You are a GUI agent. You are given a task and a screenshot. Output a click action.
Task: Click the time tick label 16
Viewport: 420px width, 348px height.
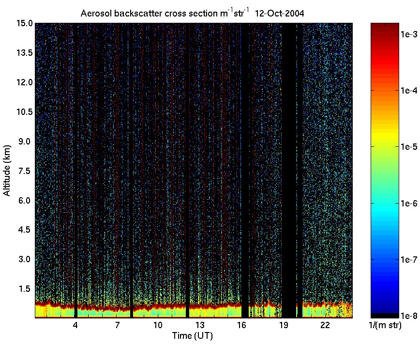[241, 325]
